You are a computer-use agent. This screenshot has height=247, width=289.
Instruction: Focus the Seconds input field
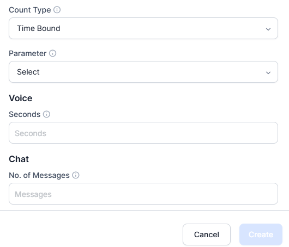coord(143,133)
